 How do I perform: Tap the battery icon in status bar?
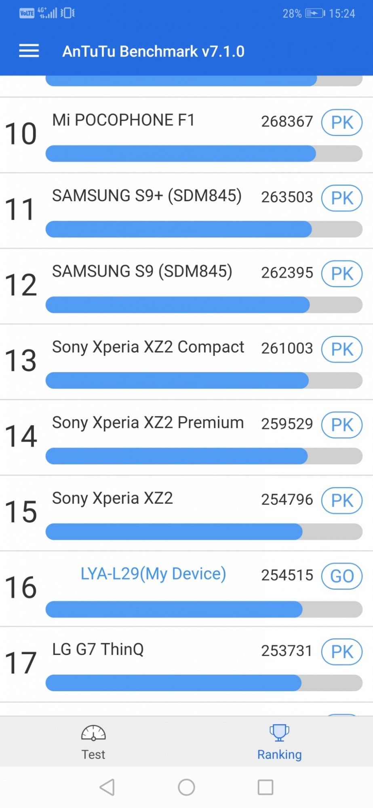[315, 13]
